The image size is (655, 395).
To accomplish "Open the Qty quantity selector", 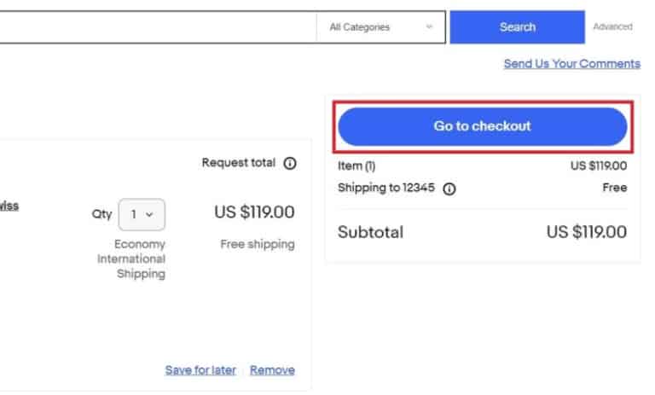I will coord(142,214).
